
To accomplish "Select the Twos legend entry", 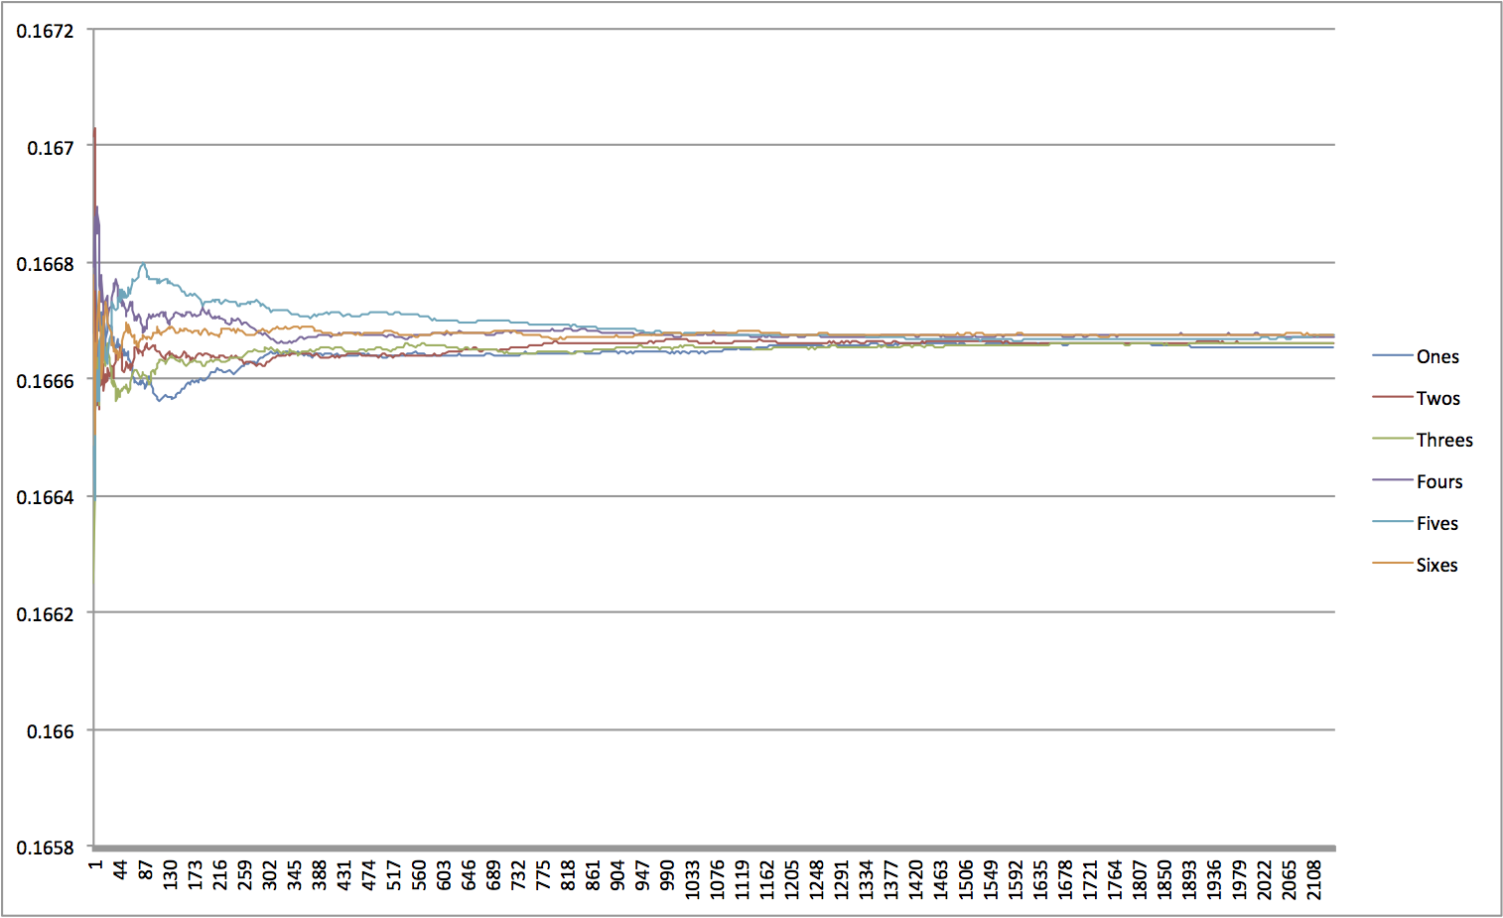I will (x=1439, y=398).
